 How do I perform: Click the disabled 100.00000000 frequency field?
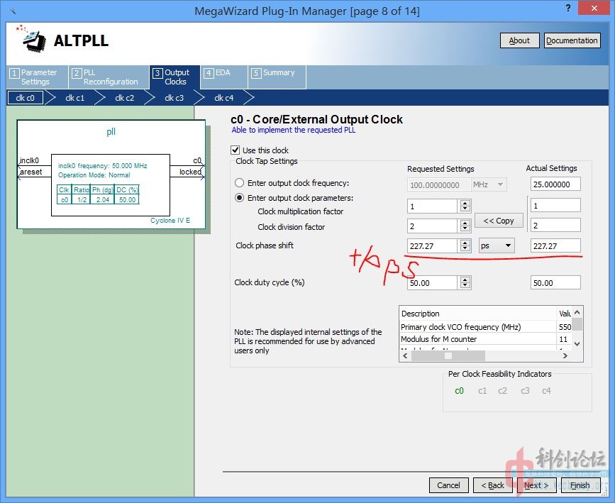[x=438, y=184]
